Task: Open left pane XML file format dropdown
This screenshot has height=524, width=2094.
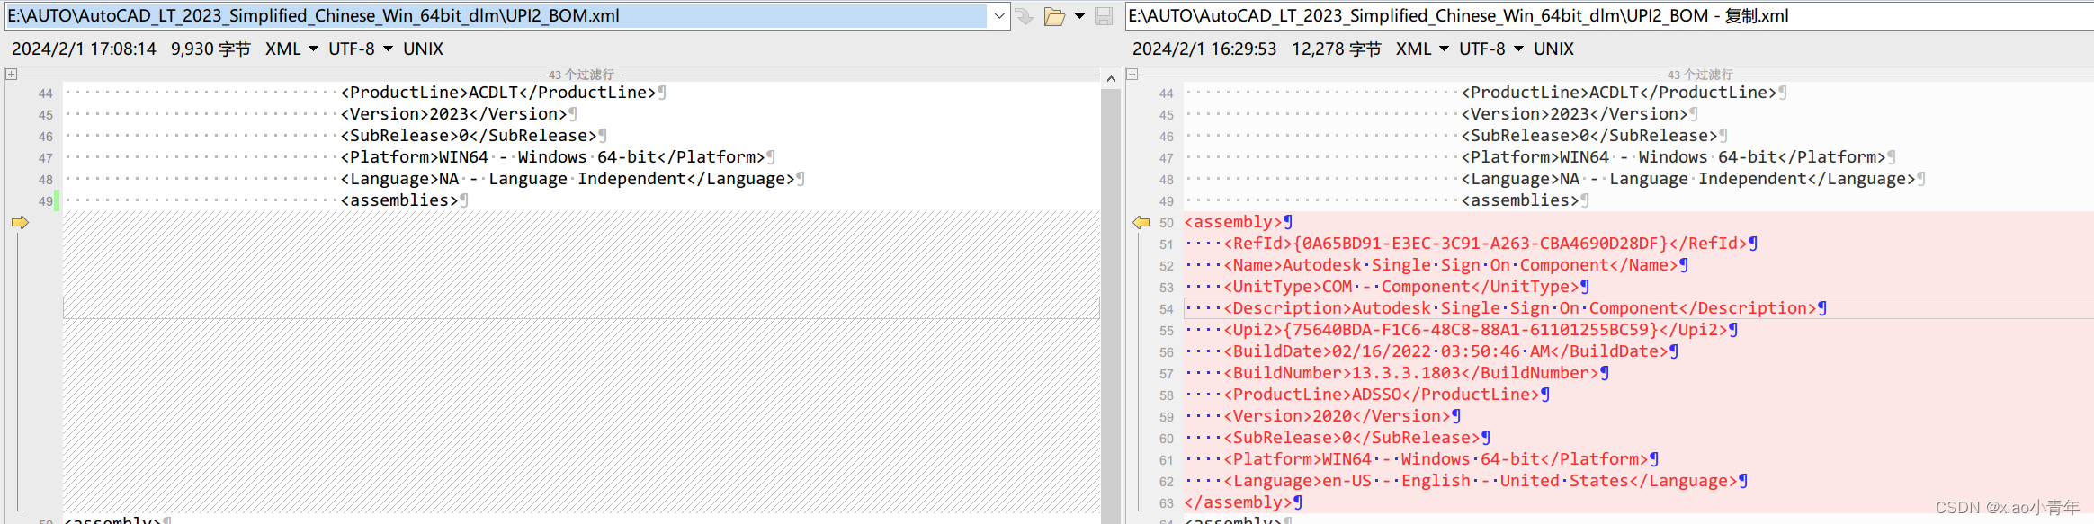Action: pos(292,49)
